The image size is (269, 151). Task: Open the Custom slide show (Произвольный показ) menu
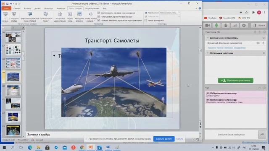pyautogui.click(x=46, y=17)
